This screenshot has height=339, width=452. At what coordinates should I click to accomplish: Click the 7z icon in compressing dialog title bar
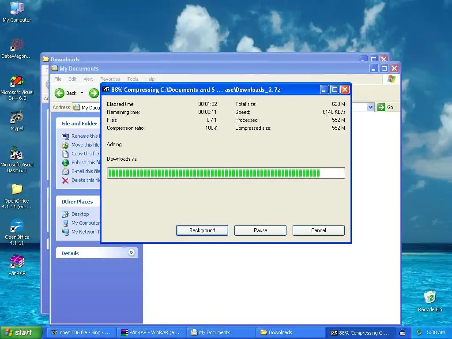point(106,89)
